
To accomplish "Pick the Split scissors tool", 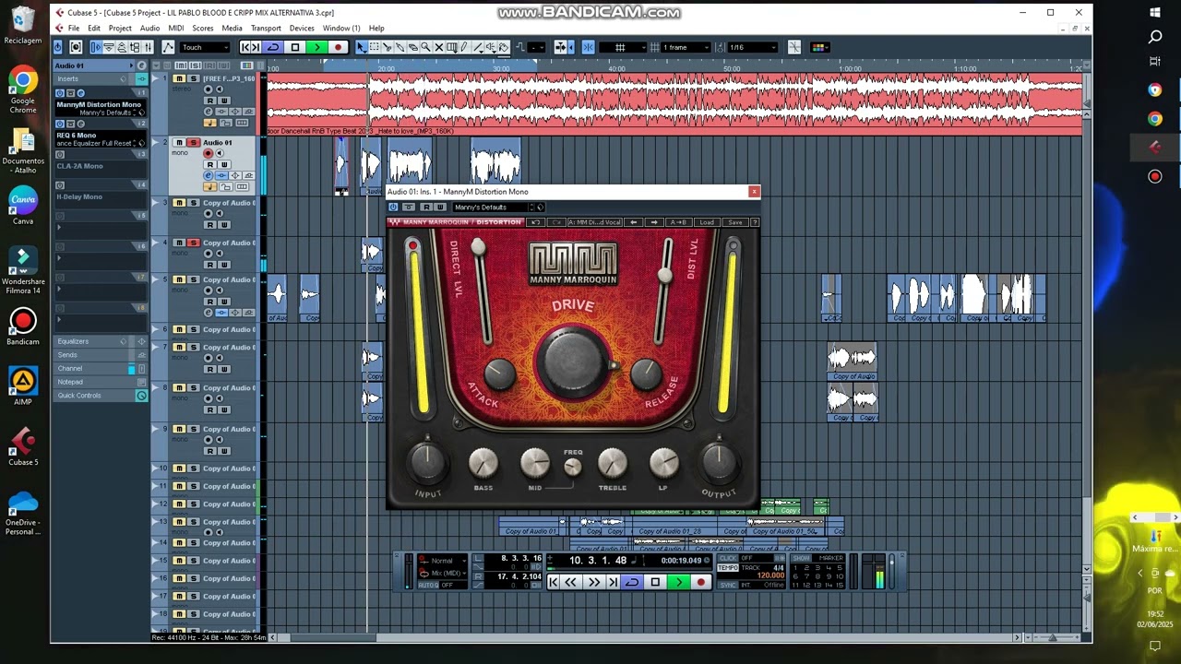I will coord(387,47).
